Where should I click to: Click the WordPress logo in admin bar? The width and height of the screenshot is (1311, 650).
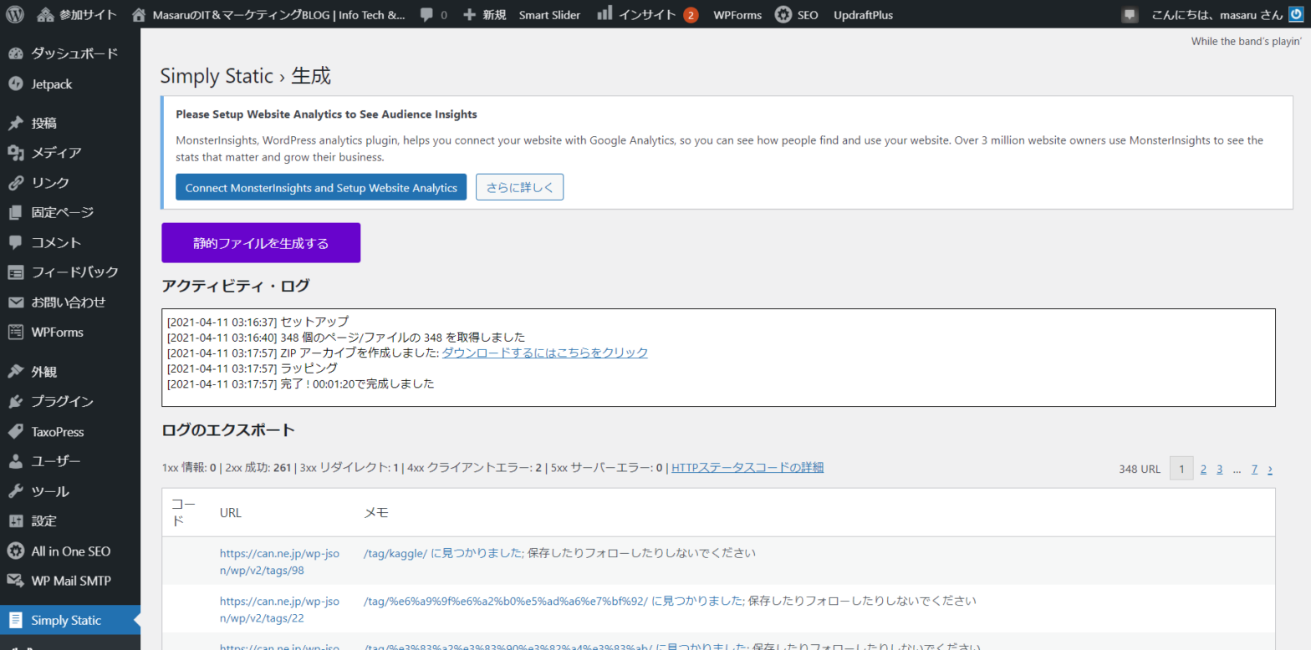(x=16, y=14)
